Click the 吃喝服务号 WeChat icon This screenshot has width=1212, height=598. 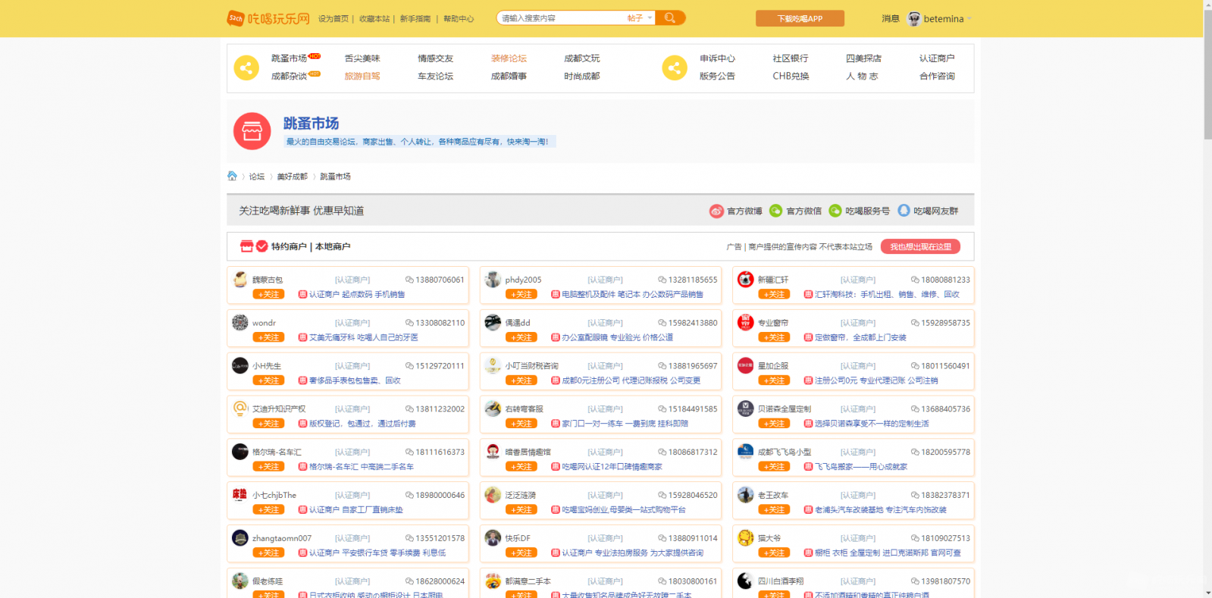pyautogui.click(x=835, y=211)
